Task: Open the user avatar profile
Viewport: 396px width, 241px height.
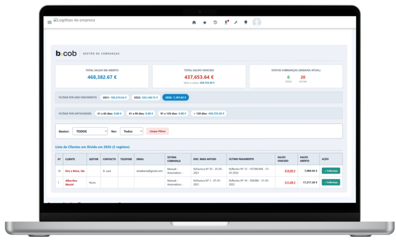Action: point(257,22)
